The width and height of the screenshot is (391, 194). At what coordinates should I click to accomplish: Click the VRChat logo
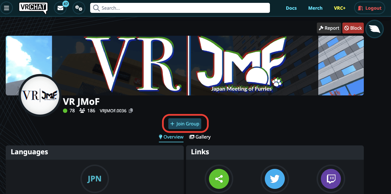(x=33, y=8)
